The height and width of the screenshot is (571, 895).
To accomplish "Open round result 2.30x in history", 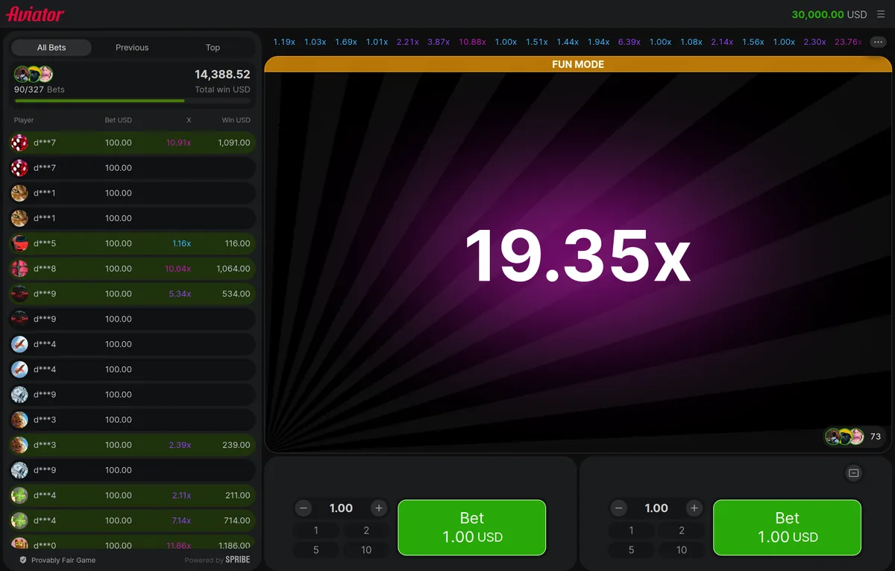I will tap(814, 43).
